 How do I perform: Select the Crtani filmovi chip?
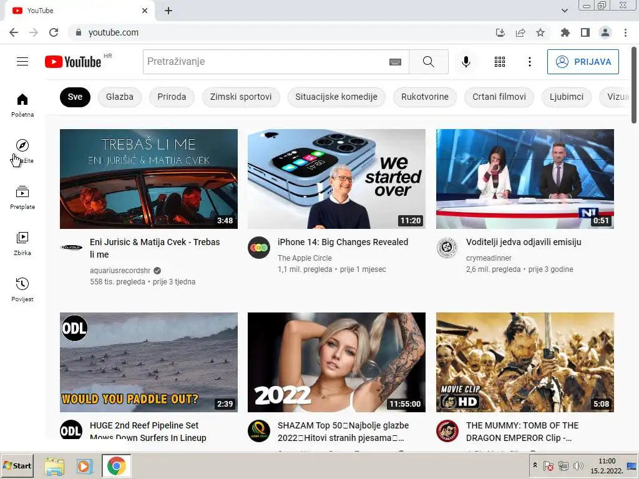499,97
